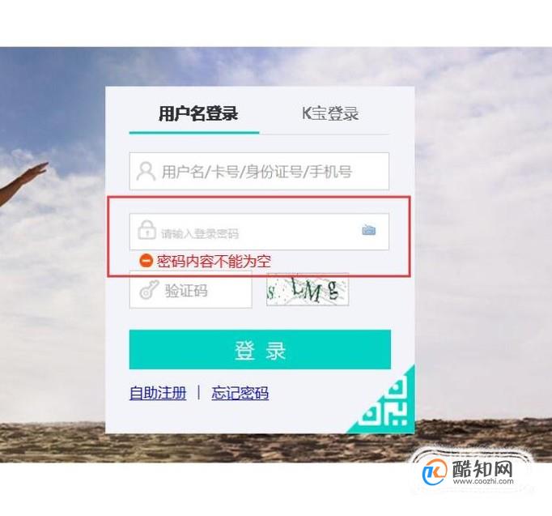Click the www.coozhi.com URL text
552x516 pixels.
pyautogui.click(x=483, y=481)
